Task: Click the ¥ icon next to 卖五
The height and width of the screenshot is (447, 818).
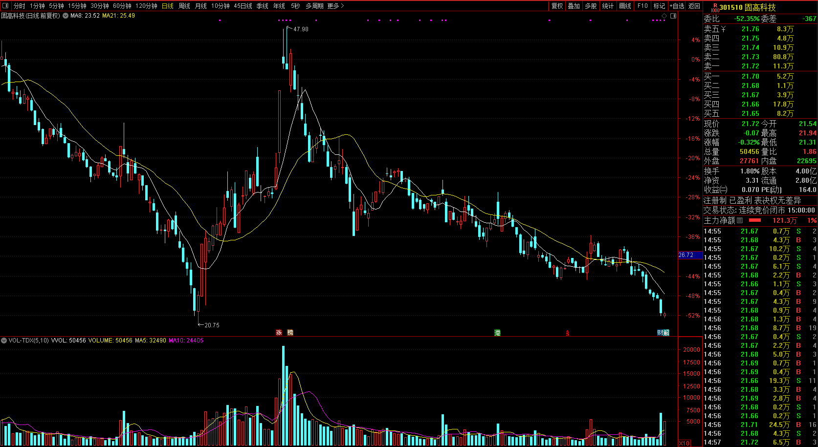Action: click(723, 29)
